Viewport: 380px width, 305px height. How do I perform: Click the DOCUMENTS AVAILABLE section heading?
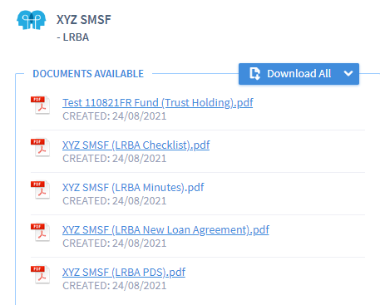click(88, 74)
